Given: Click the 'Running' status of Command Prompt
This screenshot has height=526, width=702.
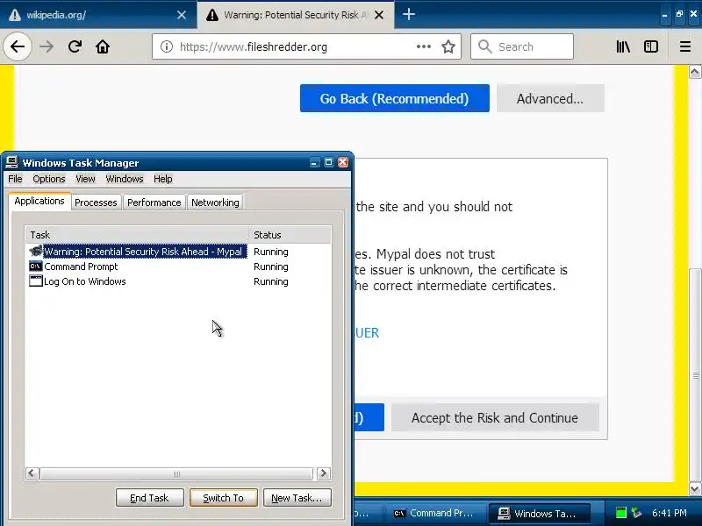Looking at the screenshot, I should tap(271, 267).
